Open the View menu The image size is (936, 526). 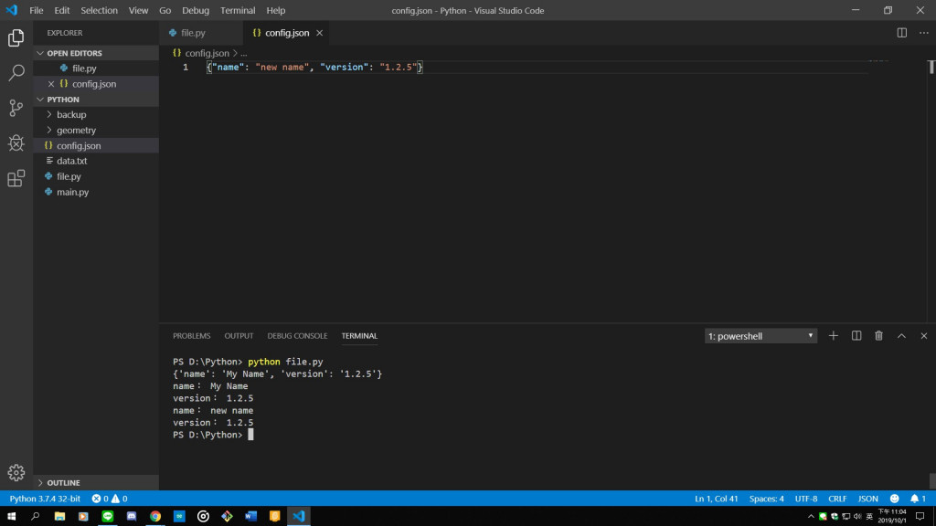click(139, 10)
